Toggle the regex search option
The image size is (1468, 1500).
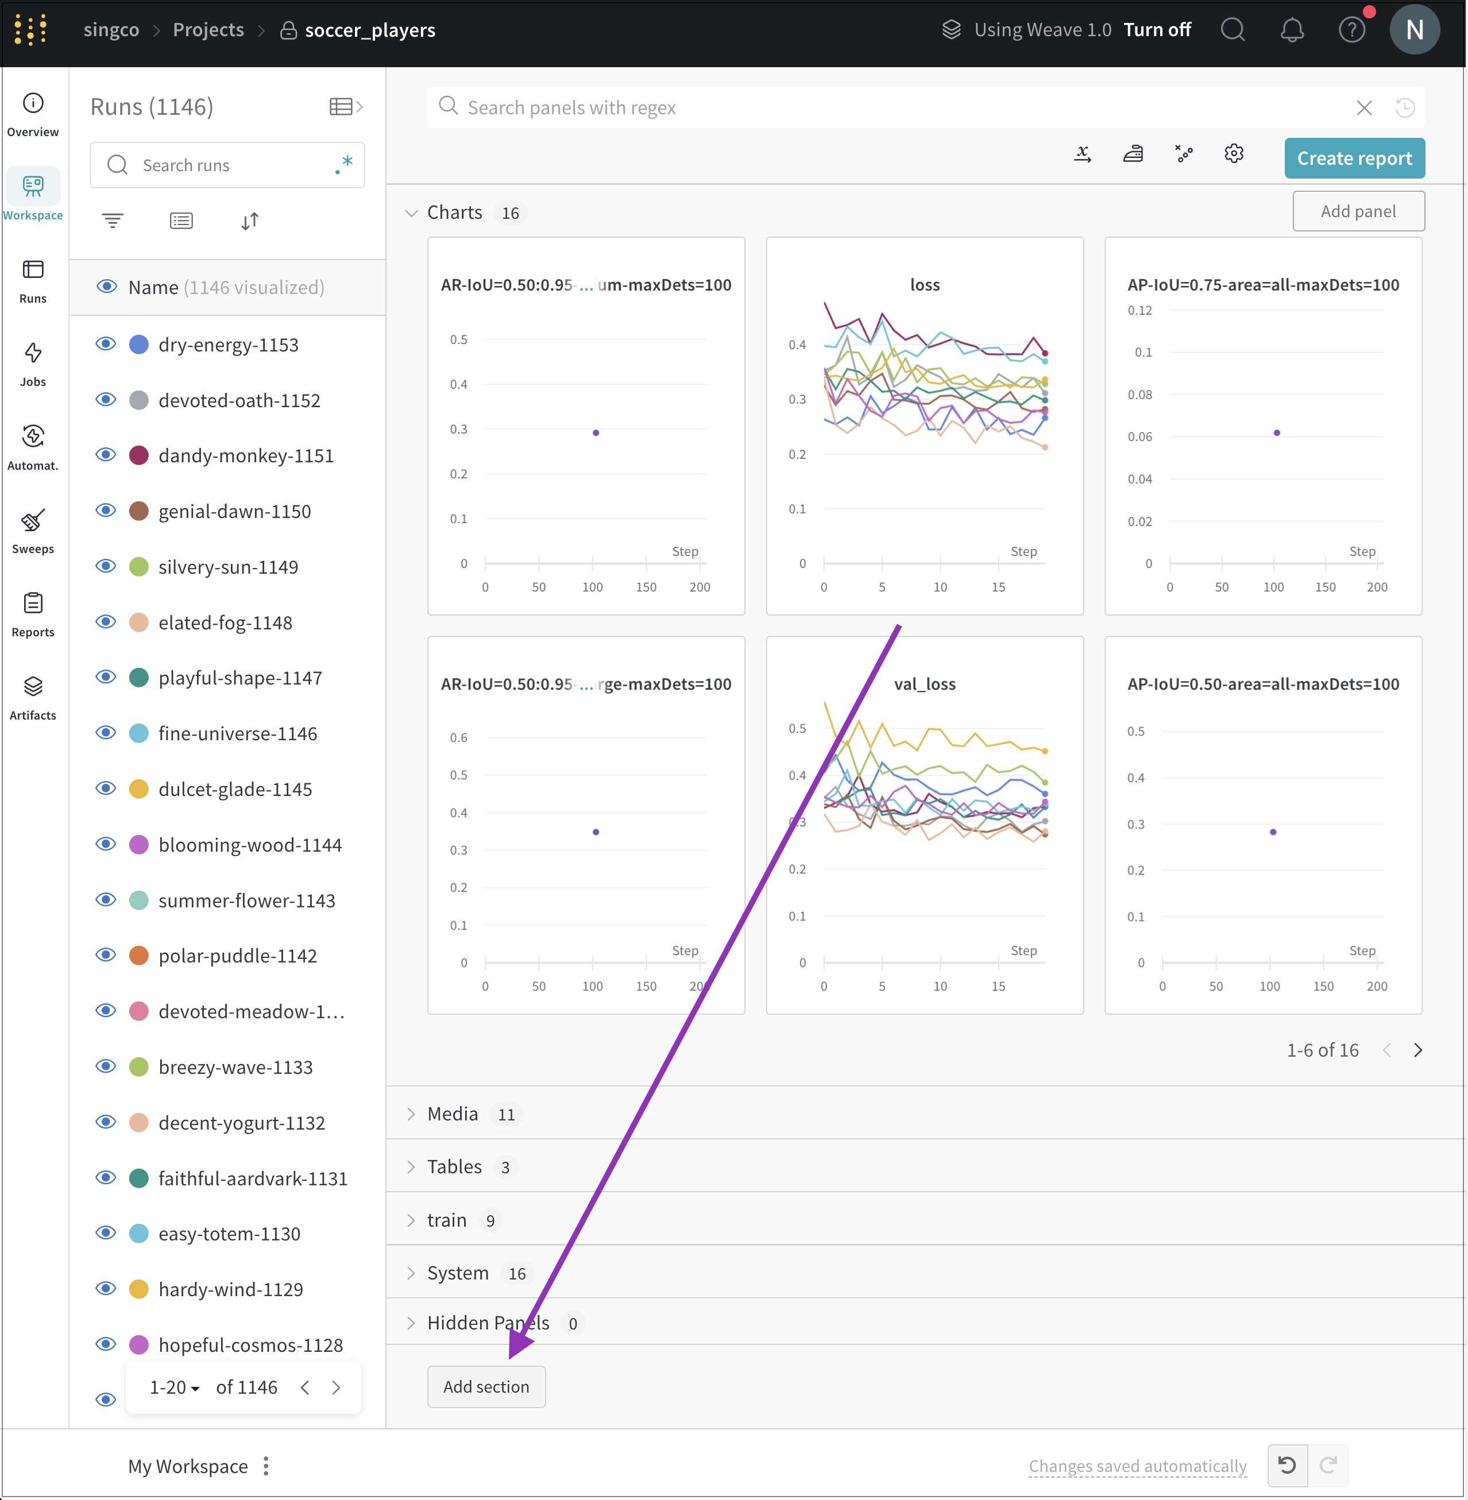[344, 164]
